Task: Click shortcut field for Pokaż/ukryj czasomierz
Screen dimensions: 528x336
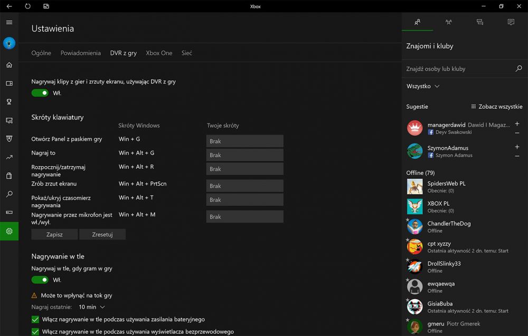Action: point(245,200)
